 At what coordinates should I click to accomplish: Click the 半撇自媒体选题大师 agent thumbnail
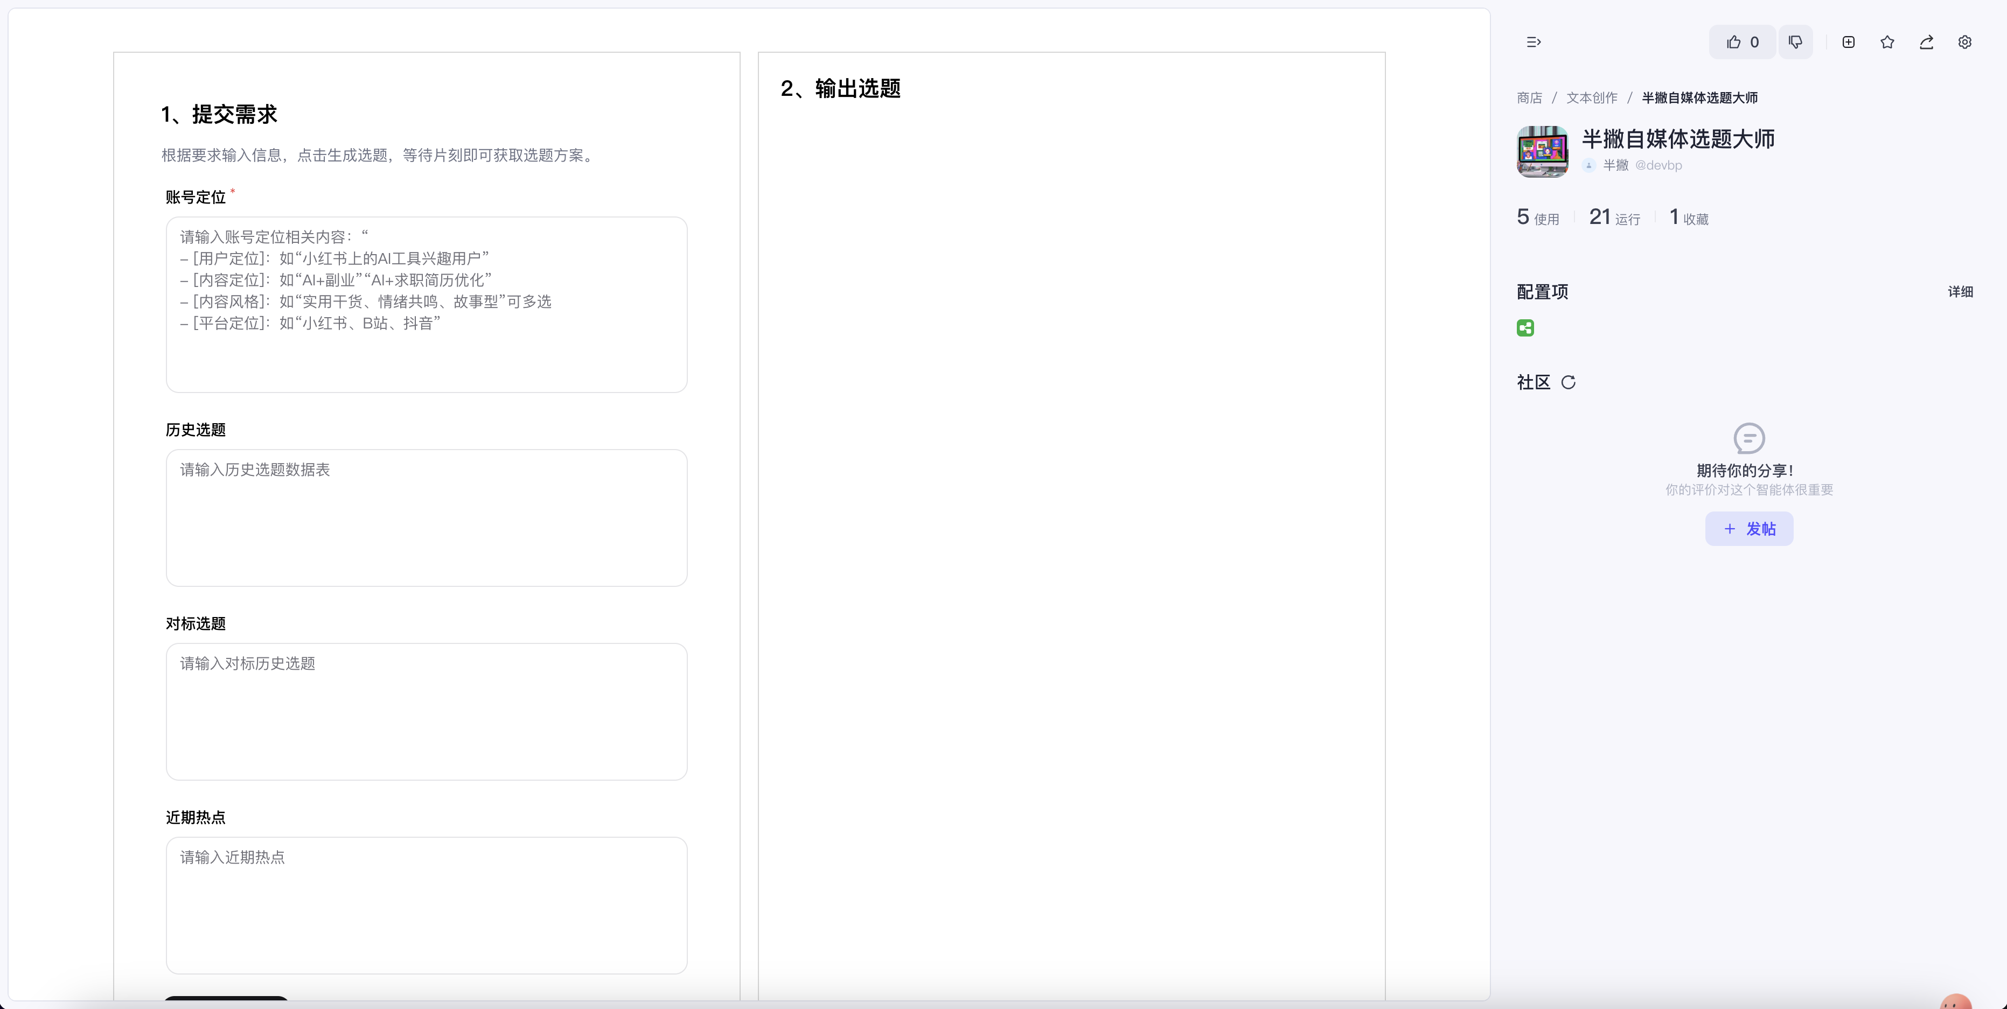[1542, 152]
